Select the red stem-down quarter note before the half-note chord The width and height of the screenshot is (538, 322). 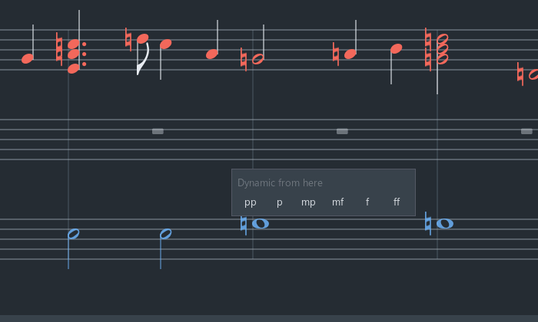397,48
